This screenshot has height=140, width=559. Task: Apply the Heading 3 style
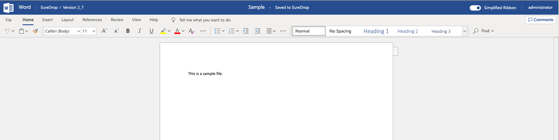445,31
